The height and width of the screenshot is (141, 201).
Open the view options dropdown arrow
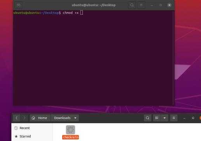pos(164,118)
